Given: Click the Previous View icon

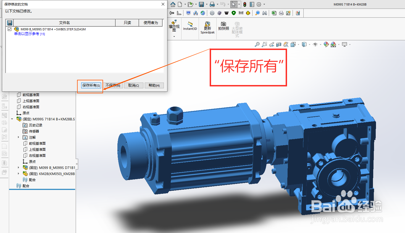Looking at the screenshot, I should 271,44.
